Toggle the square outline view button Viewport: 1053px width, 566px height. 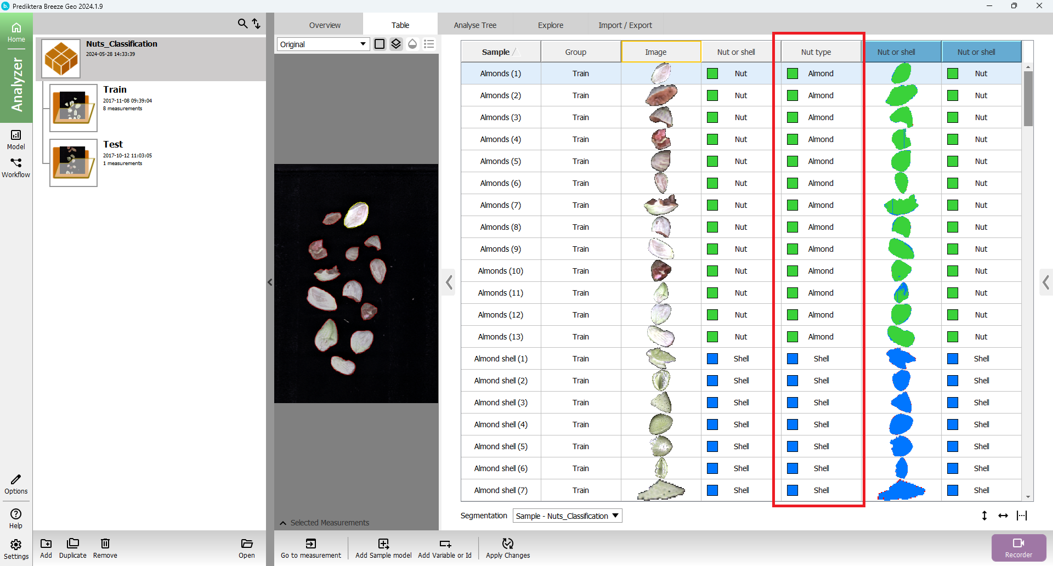(380, 44)
